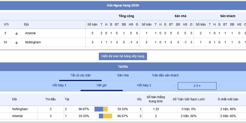Click the down arrow icon beside Arsenal
The width and height of the screenshot is (246, 123).
(x=17, y=33)
